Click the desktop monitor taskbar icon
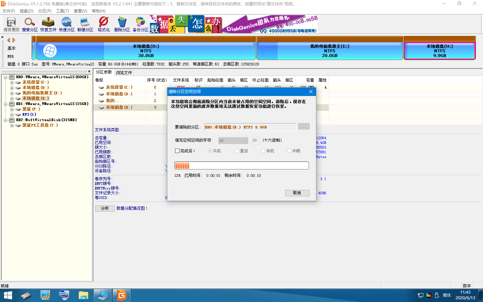483x302 pixels. tap(102, 295)
